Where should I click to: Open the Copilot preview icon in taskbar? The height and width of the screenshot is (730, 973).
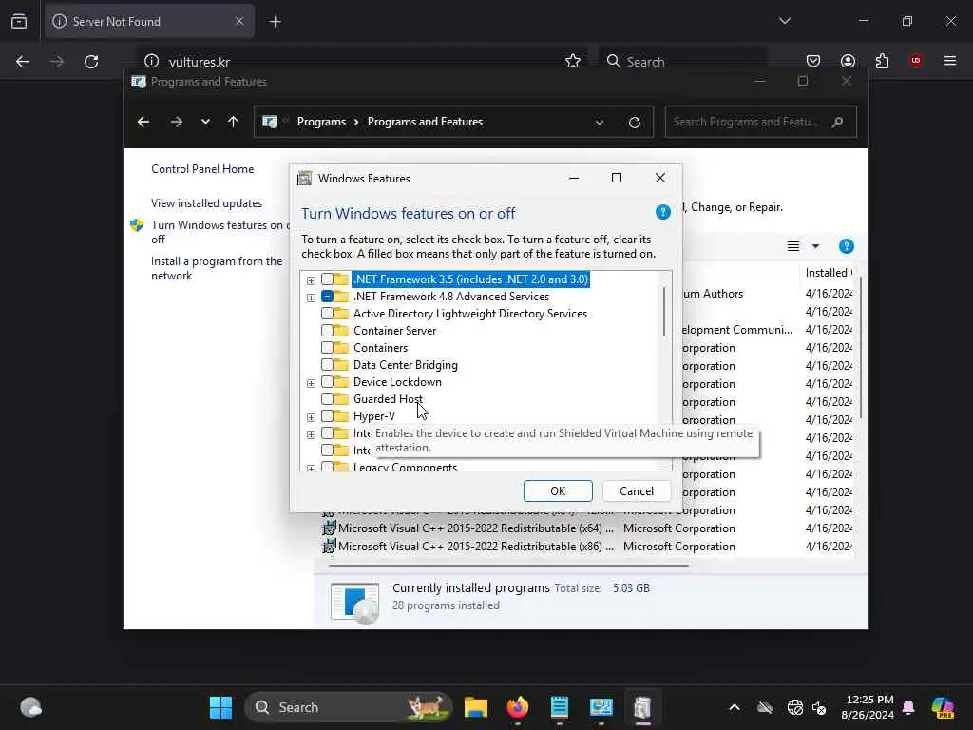point(943,707)
